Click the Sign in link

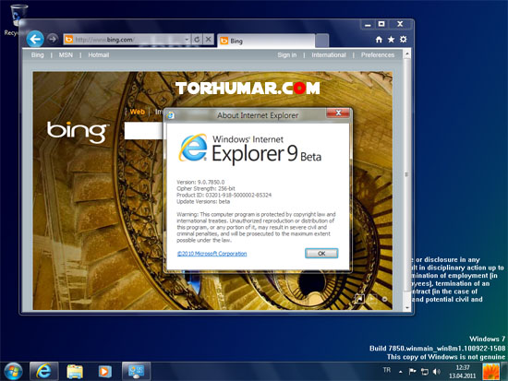(286, 55)
